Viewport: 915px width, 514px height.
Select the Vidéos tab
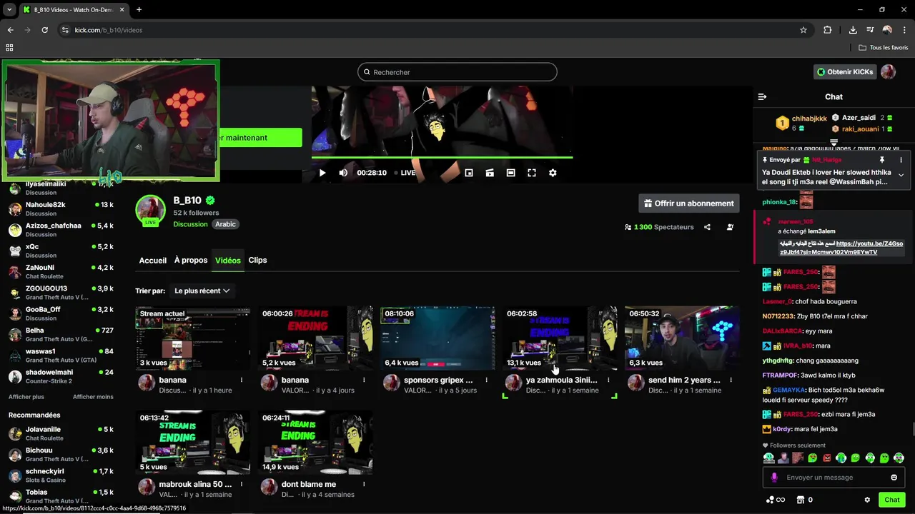pyautogui.click(x=228, y=261)
